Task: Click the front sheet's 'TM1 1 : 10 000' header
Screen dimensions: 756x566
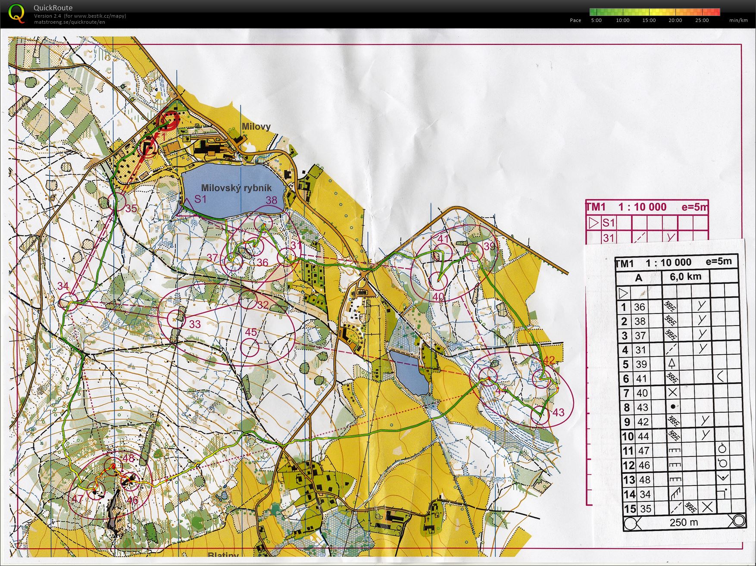Action: [x=653, y=263]
